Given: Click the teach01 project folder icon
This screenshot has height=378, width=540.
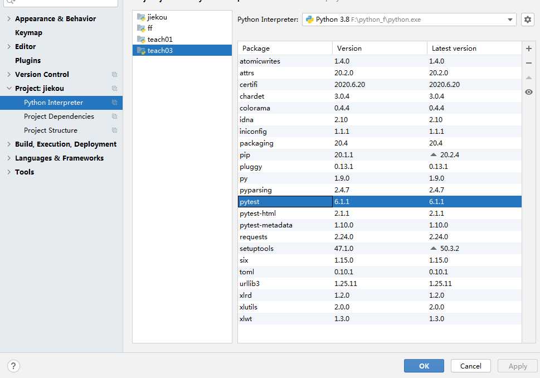Looking at the screenshot, I should coord(141,39).
